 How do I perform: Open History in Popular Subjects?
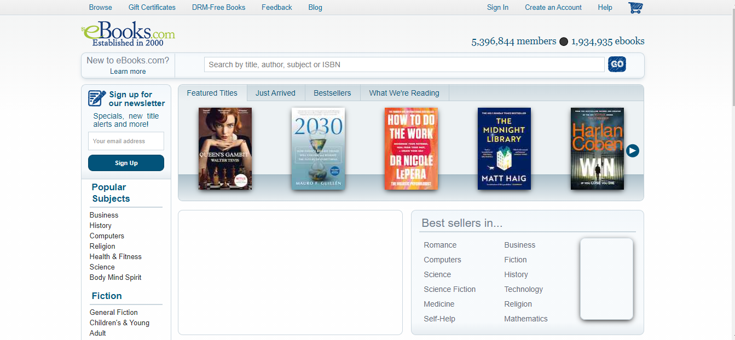(101, 225)
